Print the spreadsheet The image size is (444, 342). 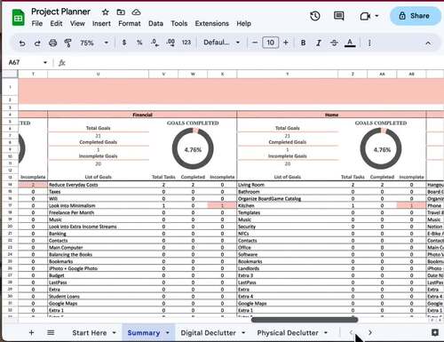pyautogui.click(x=52, y=43)
